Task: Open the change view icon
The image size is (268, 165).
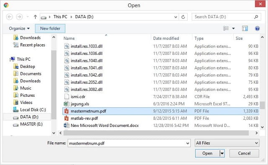Action: pyautogui.click(x=226, y=28)
